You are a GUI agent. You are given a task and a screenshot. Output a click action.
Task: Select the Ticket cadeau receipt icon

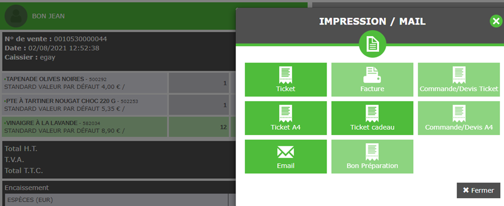pyautogui.click(x=372, y=113)
